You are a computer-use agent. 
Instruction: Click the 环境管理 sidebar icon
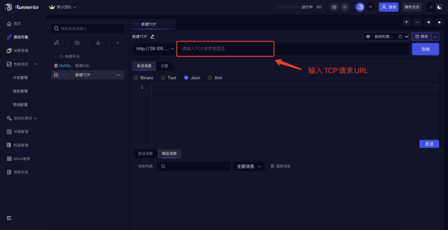point(9,132)
